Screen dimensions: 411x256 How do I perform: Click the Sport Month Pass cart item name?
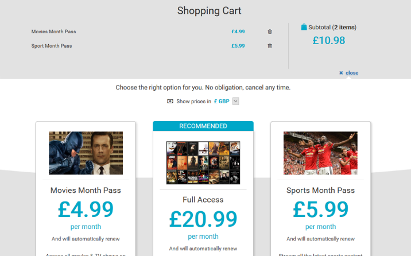coord(52,46)
